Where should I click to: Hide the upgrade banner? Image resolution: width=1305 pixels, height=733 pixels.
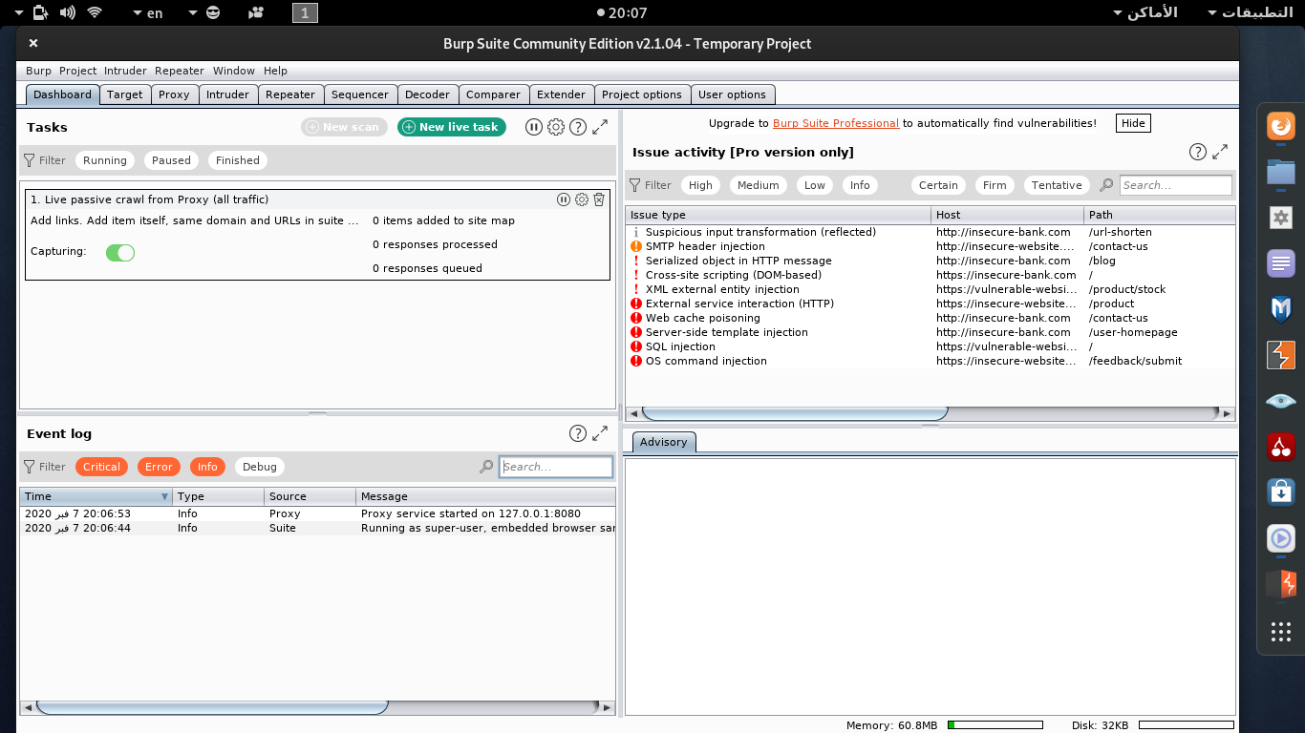[1133, 123]
